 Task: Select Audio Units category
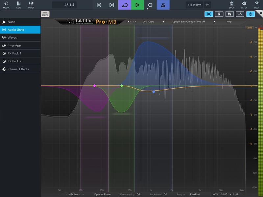click(x=20, y=30)
